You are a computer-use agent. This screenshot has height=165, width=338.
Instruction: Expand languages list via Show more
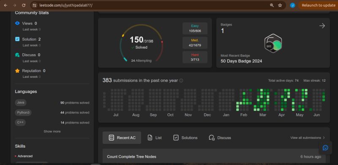(52, 131)
